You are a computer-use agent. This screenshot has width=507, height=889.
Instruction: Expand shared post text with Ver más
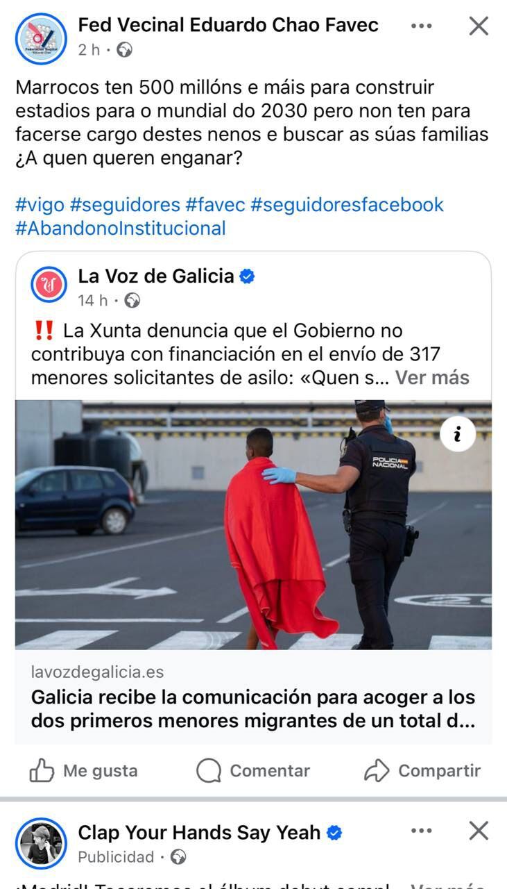(432, 378)
